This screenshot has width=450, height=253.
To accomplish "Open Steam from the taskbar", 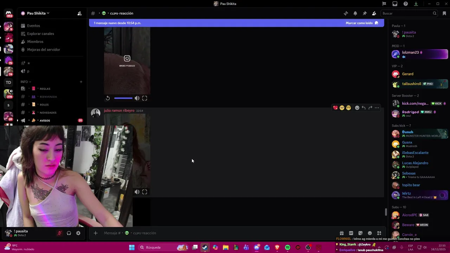I will coord(205,247).
